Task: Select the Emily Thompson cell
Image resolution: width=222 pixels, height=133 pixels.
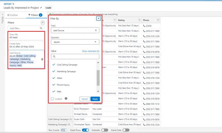Action: 82,109
